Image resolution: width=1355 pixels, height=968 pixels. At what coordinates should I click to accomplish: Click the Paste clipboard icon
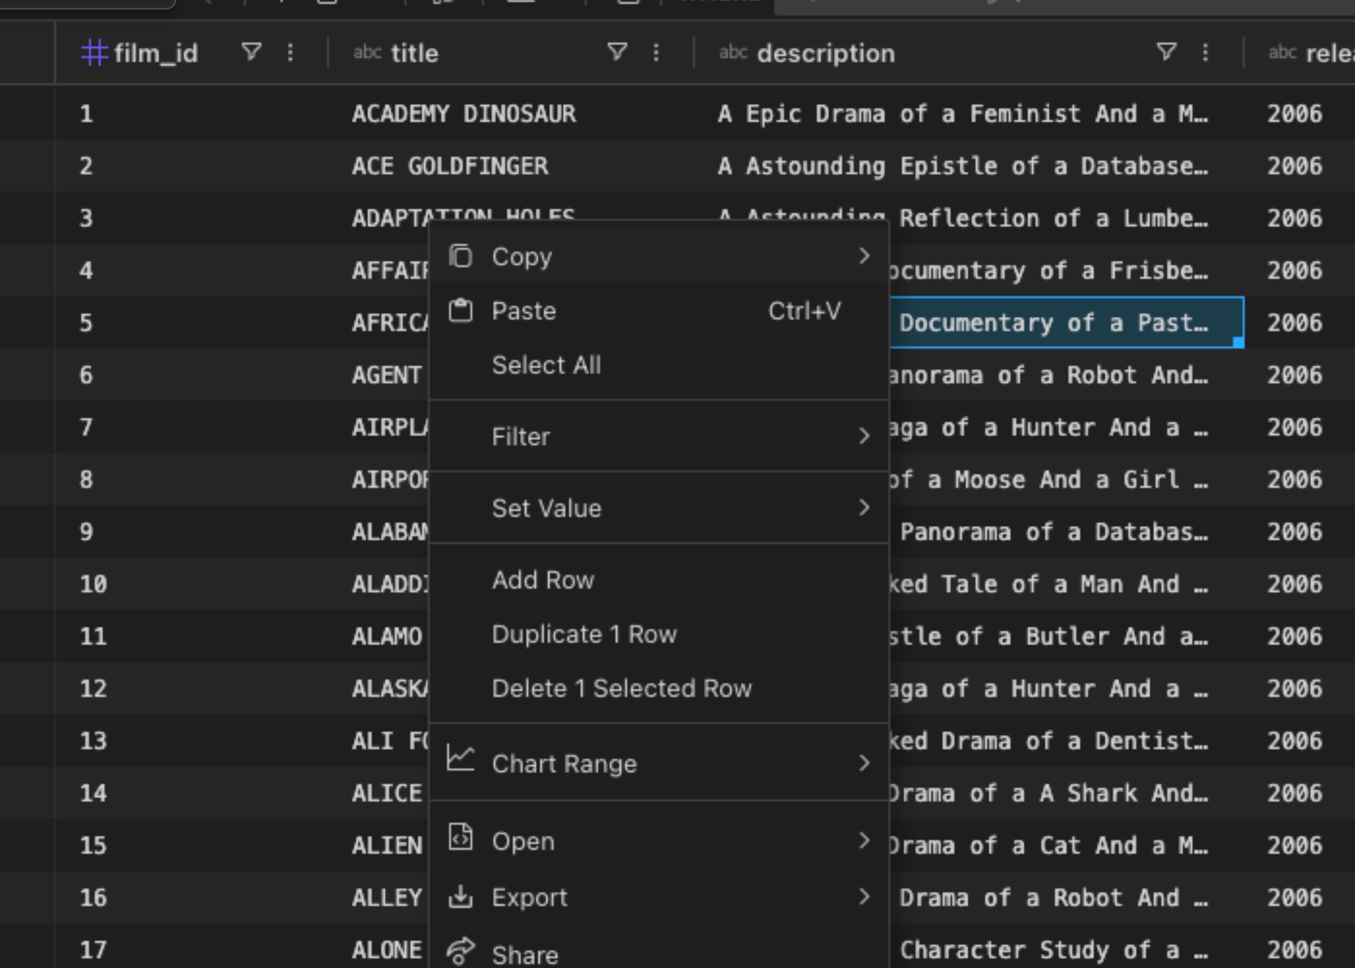(x=460, y=310)
